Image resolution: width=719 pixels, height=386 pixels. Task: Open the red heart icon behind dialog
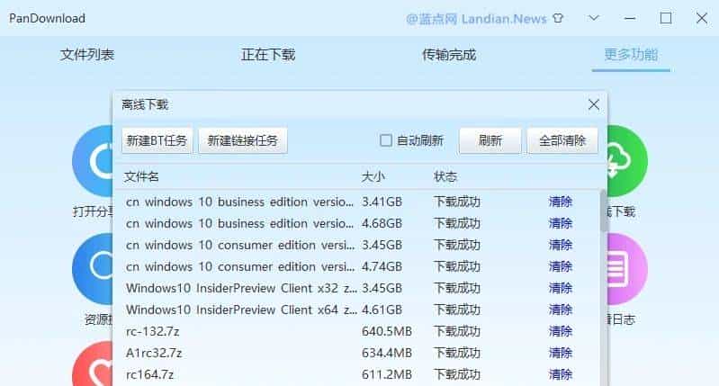[93, 364]
